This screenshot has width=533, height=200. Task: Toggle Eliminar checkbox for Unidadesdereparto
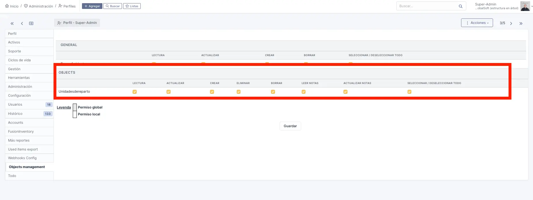(238, 92)
